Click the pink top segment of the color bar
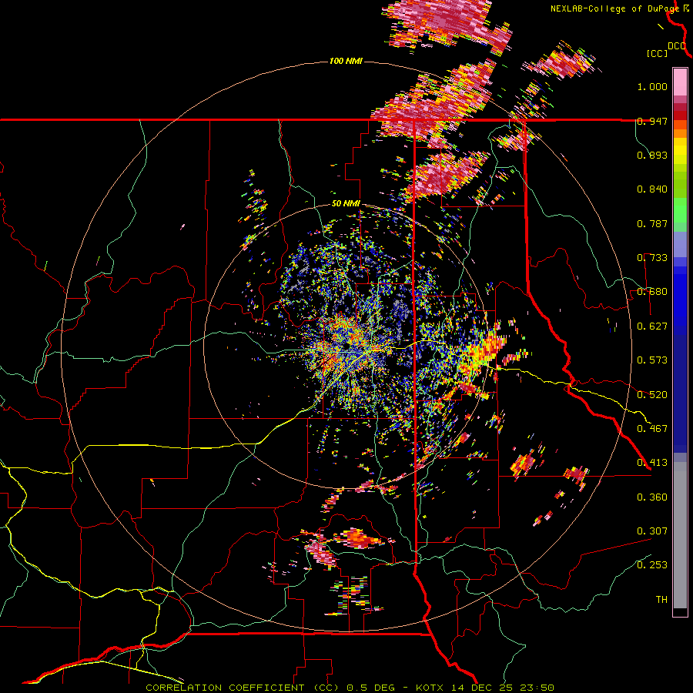This screenshot has height=693, width=693. [680, 82]
